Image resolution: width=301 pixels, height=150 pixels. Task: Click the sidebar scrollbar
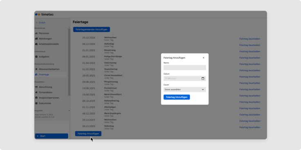pos(69,62)
